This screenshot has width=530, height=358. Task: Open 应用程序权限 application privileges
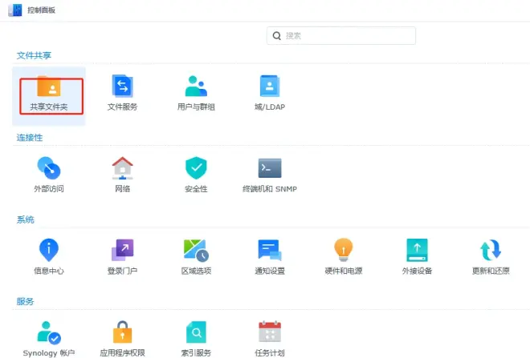tap(122, 332)
